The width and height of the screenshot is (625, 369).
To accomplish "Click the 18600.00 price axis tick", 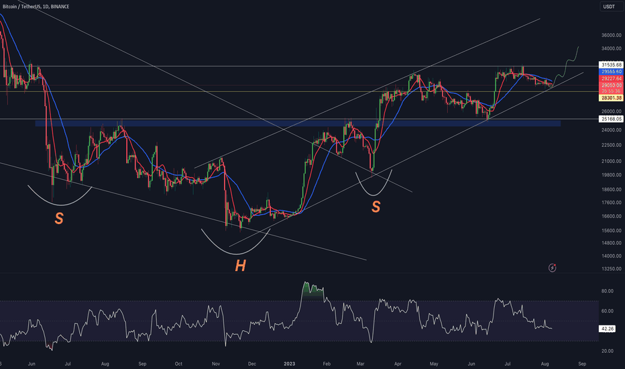I will tap(612, 189).
